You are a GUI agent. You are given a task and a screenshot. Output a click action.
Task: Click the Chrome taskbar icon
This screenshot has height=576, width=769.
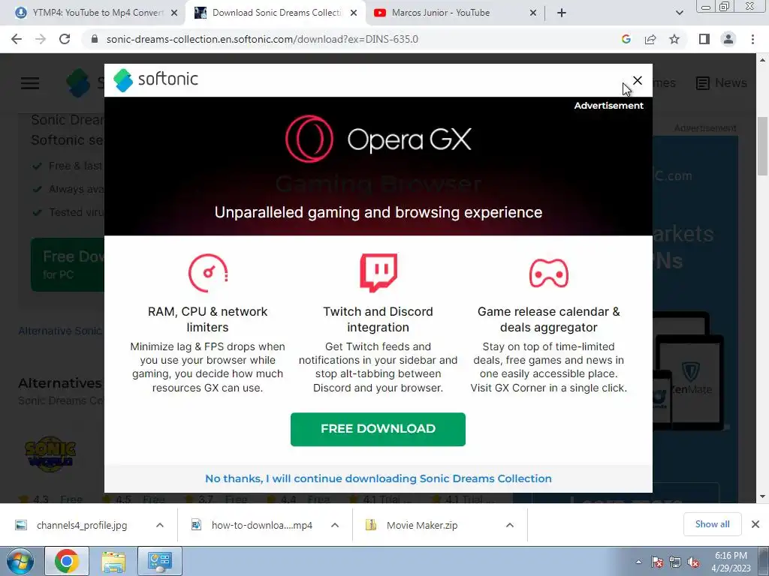point(67,561)
